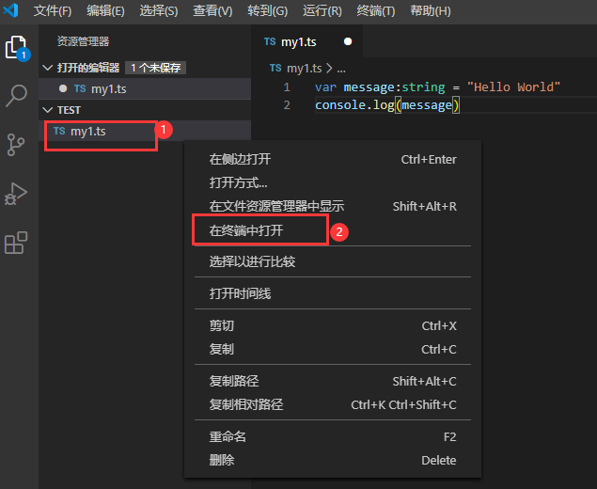Screen dimensions: 597x489
Task: Open the 转到(G) menu
Action: pyautogui.click(x=267, y=10)
